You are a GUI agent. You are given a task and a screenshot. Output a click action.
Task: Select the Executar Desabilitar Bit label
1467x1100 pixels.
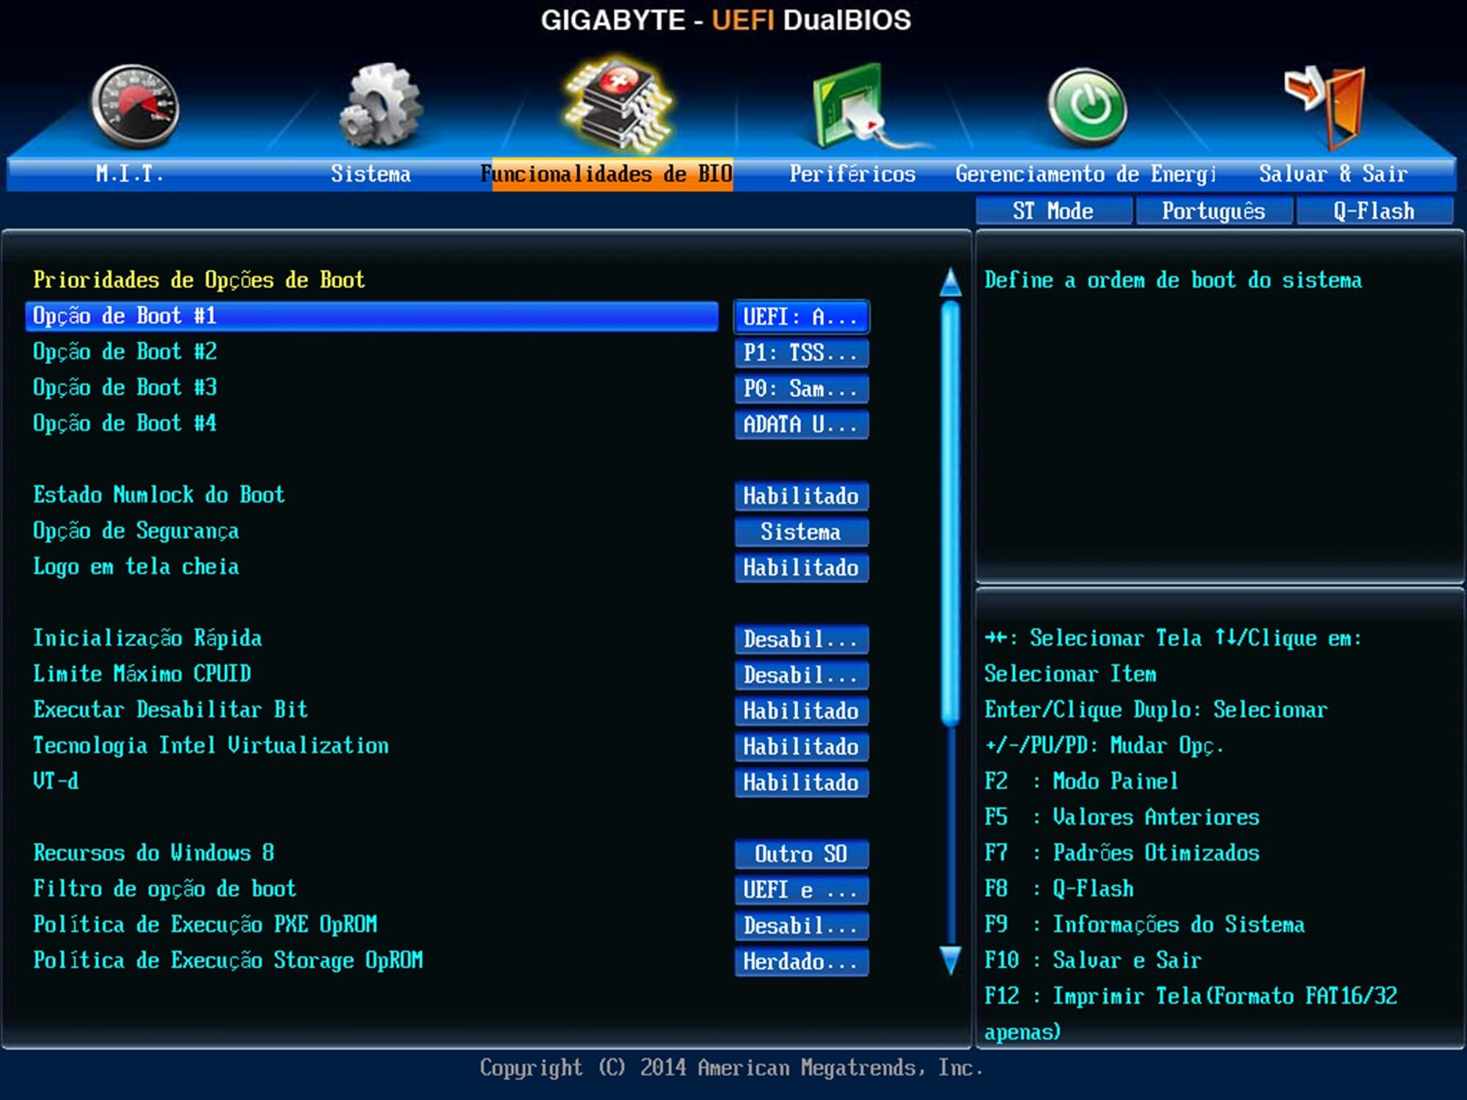[170, 710]
